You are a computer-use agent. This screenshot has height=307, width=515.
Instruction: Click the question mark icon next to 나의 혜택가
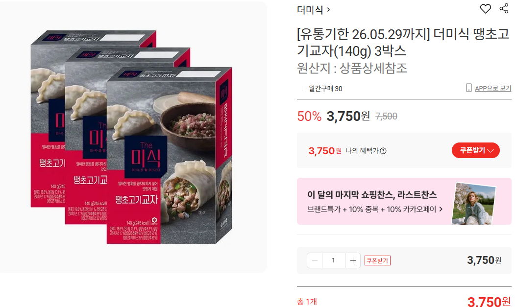coord(383,151)
